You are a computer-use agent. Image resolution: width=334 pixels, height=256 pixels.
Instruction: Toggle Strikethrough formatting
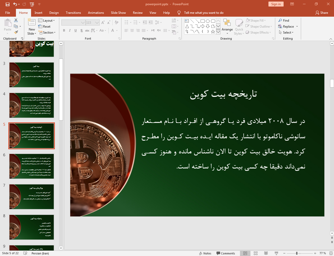pos(87,30)
